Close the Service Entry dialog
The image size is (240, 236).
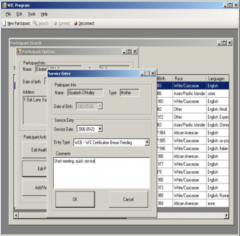pyautogui.click(x=153, y=73)
